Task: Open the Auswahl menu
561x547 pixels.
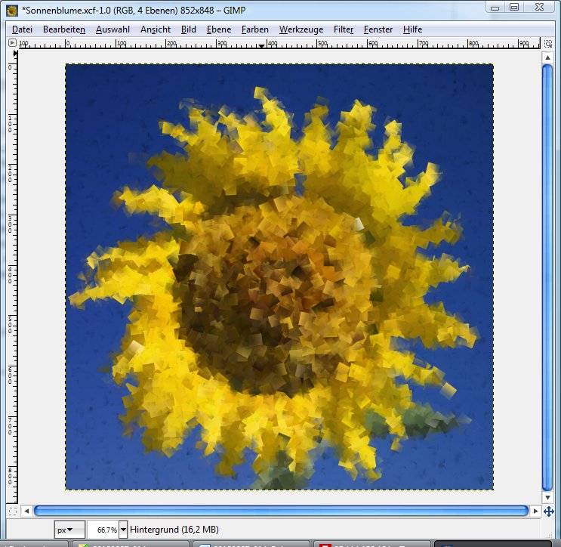Action: point(113,29)
